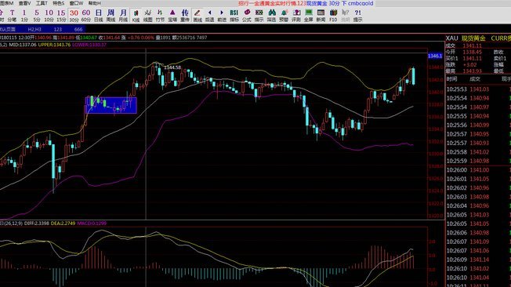Screen dimensions: 511x287
Task: Open the 预警 bell alert tool
Action: (x=284, y=16)
